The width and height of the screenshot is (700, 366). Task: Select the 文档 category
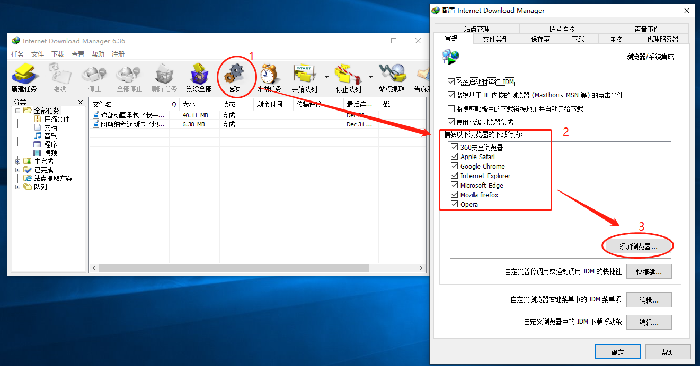[x=50, y=127]
